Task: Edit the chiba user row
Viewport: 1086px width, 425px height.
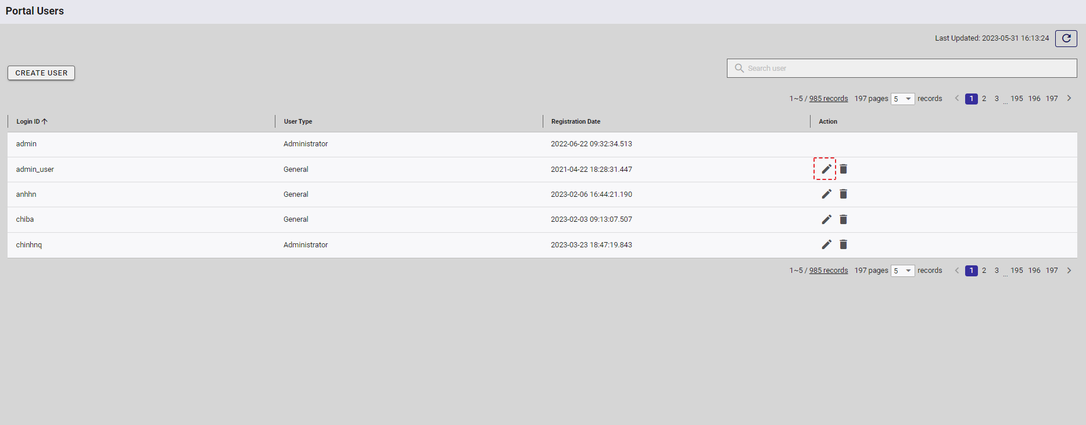Action: point(826,219)
